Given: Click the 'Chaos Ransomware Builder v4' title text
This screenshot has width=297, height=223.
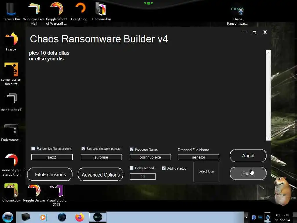Looking at the screenshot, I should pyautogui.click(x=99, y=39).
